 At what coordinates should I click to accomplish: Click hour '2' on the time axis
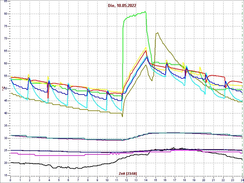click(30, 180)
